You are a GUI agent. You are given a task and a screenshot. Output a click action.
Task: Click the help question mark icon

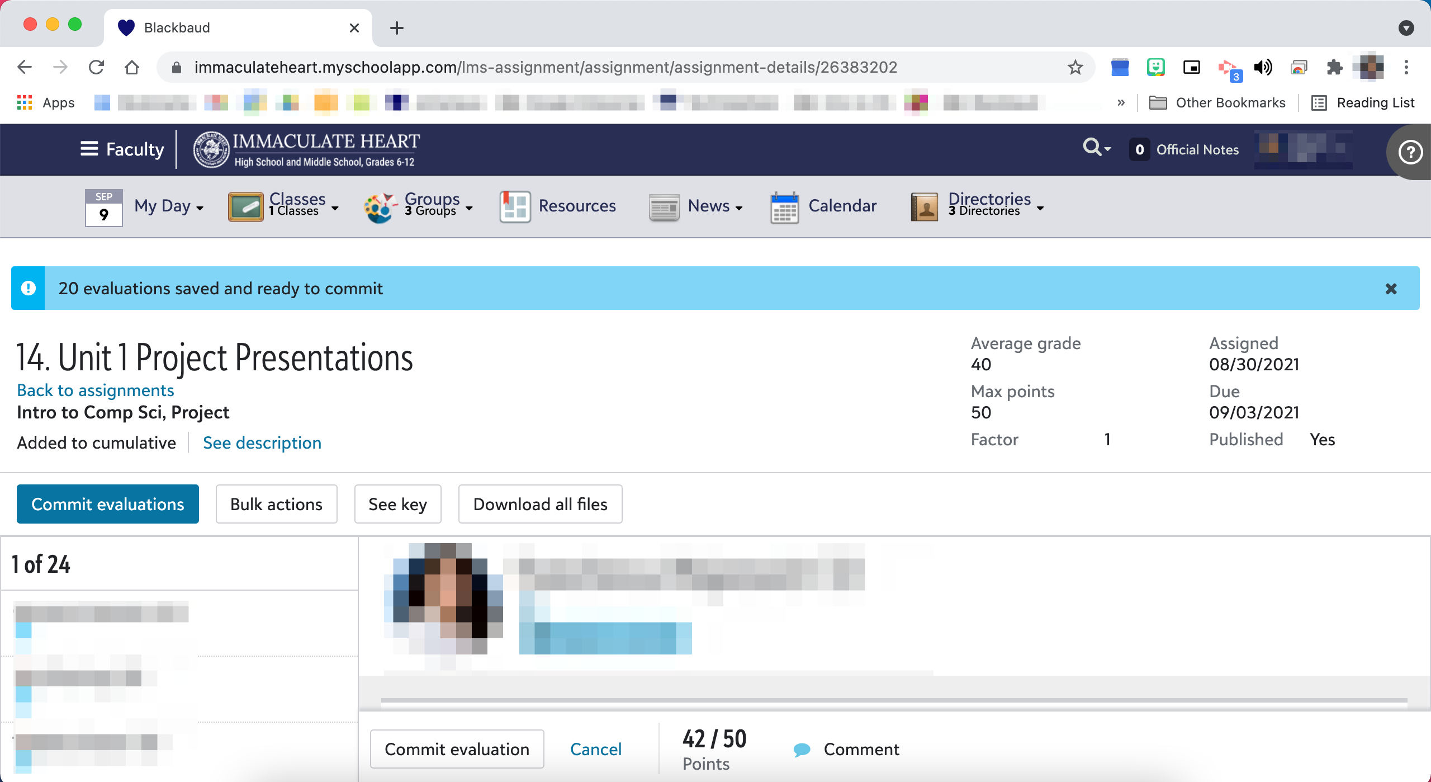pyautogui.click(x=1410, y=152)
